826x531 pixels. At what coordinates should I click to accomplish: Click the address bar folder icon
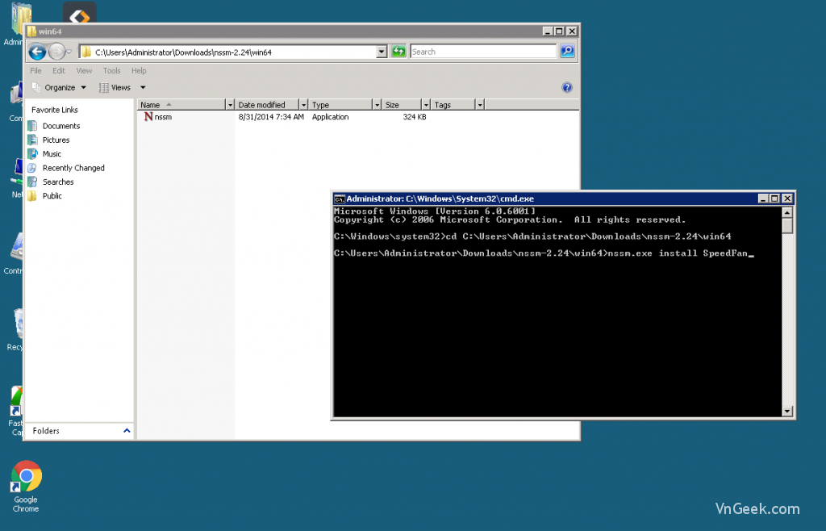click(86, 52)
